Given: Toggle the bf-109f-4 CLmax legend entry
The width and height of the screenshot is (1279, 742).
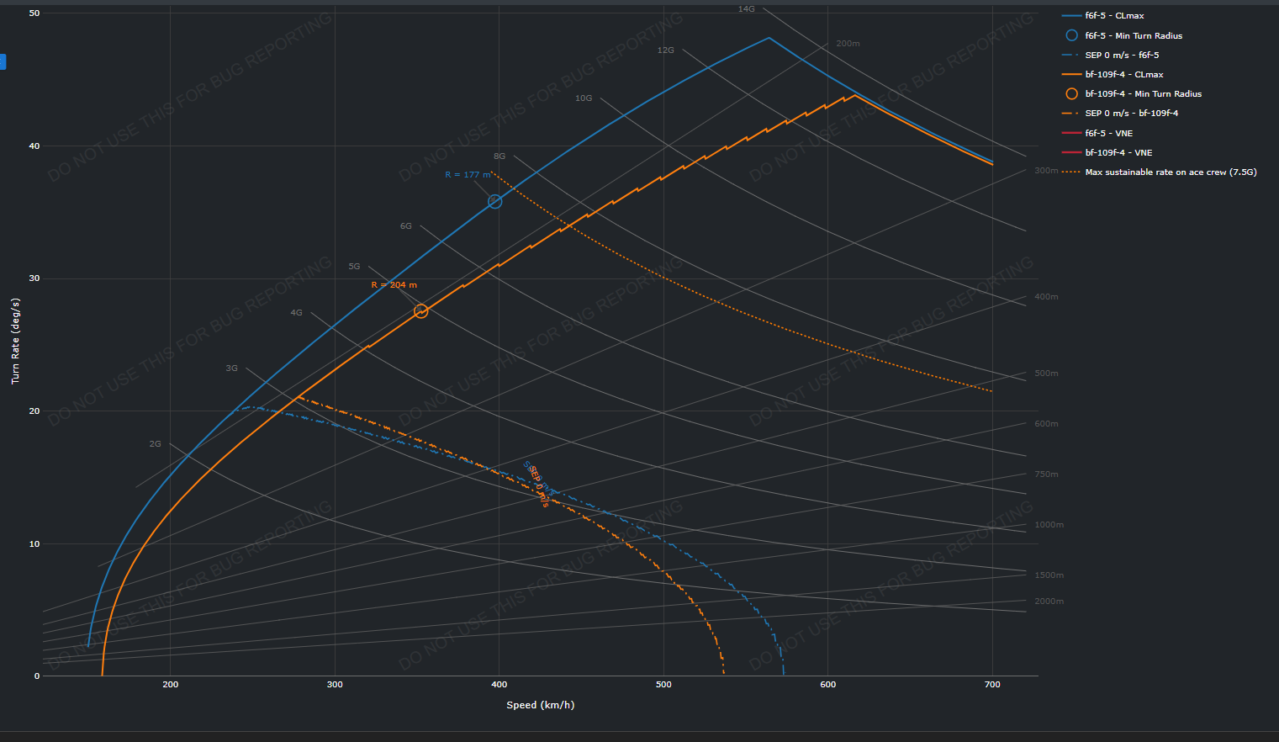Looking at the screenshot, I should (1113, 74).
